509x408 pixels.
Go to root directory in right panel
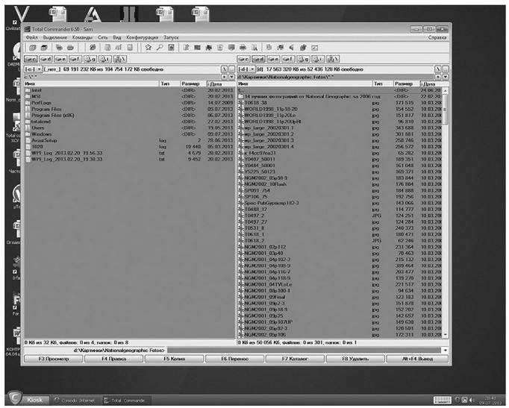[x=438, y=69]
